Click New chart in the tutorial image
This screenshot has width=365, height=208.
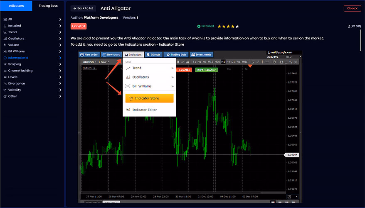coord(111,55)
